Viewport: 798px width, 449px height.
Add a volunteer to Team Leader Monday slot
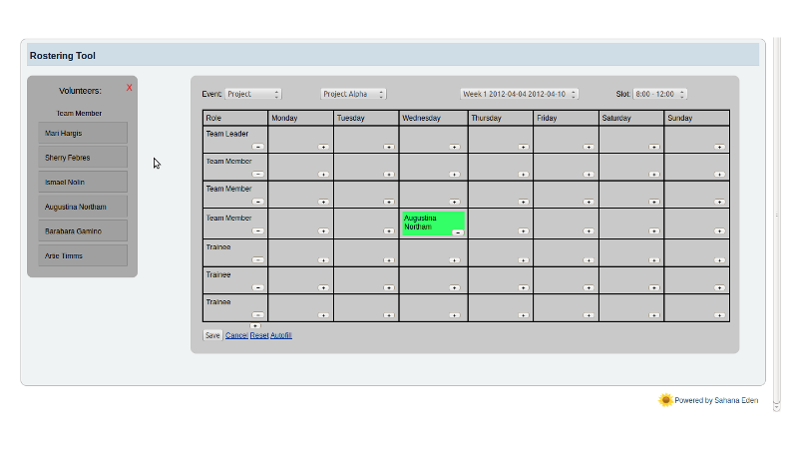pos(323,147)
